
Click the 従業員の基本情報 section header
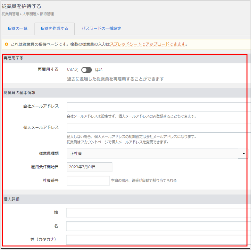(19, 93)
